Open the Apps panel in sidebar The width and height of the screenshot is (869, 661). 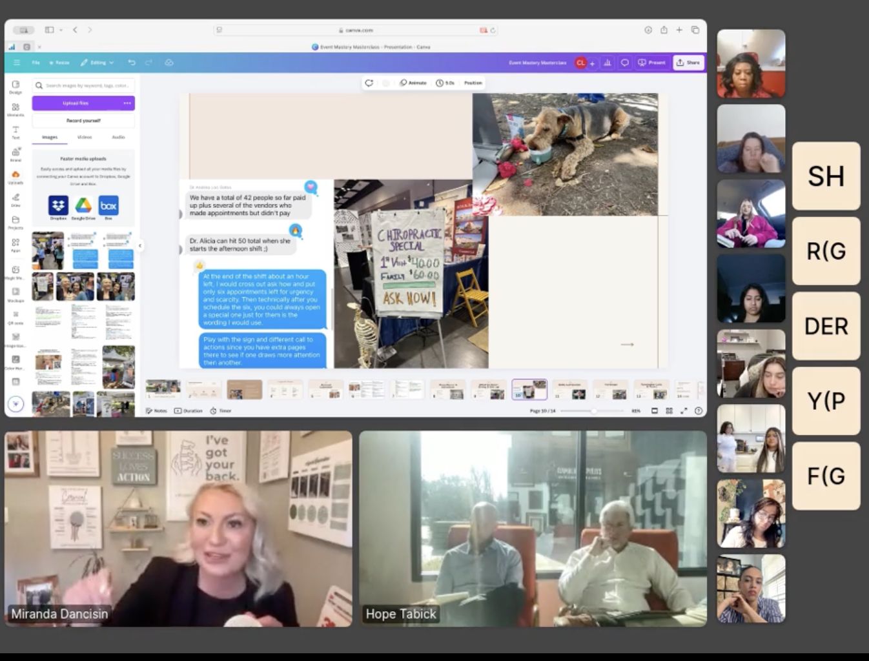15,245
